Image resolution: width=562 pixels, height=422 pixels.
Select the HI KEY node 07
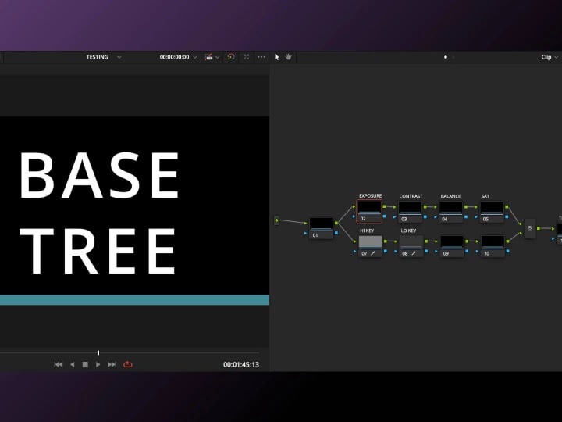[370, 246]
